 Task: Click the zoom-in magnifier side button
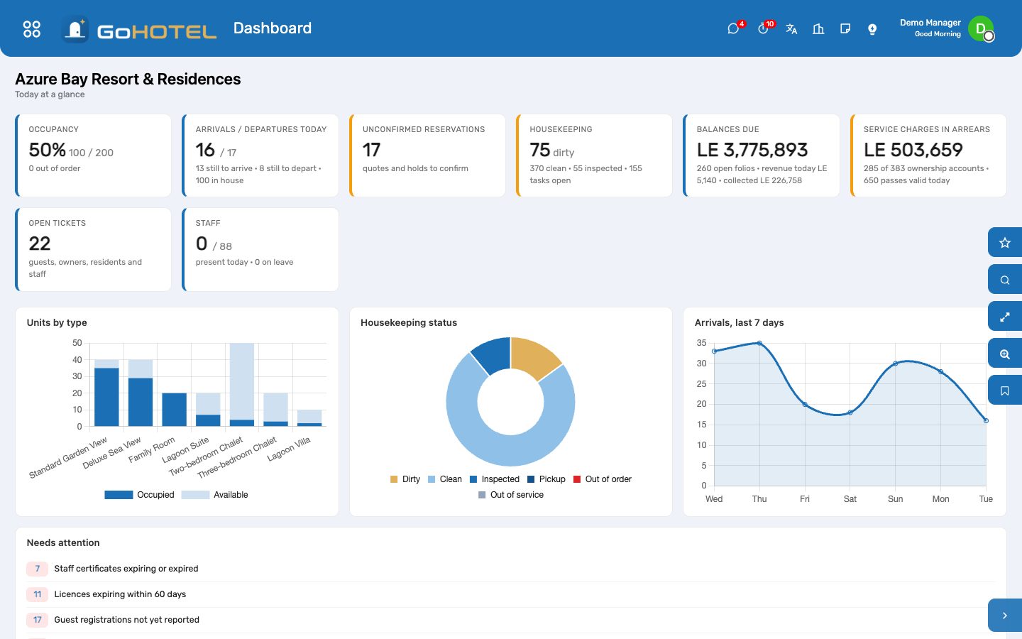(1005, 354)
